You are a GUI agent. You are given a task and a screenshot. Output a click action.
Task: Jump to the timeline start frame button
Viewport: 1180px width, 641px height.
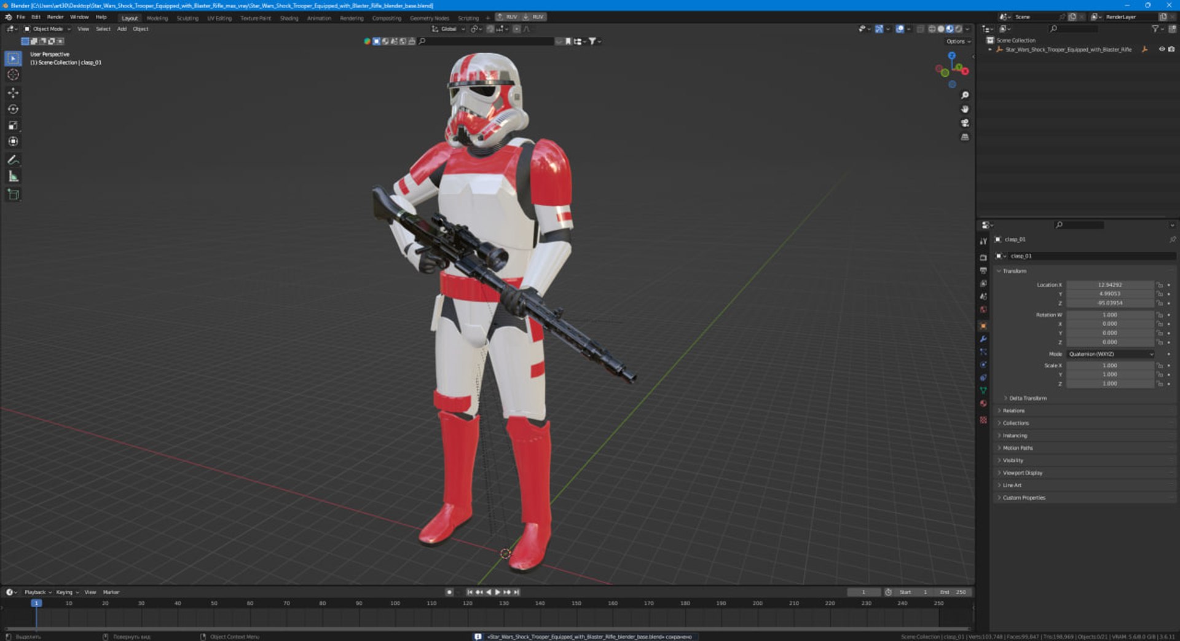pyautogui.click(x=470, y=592)
